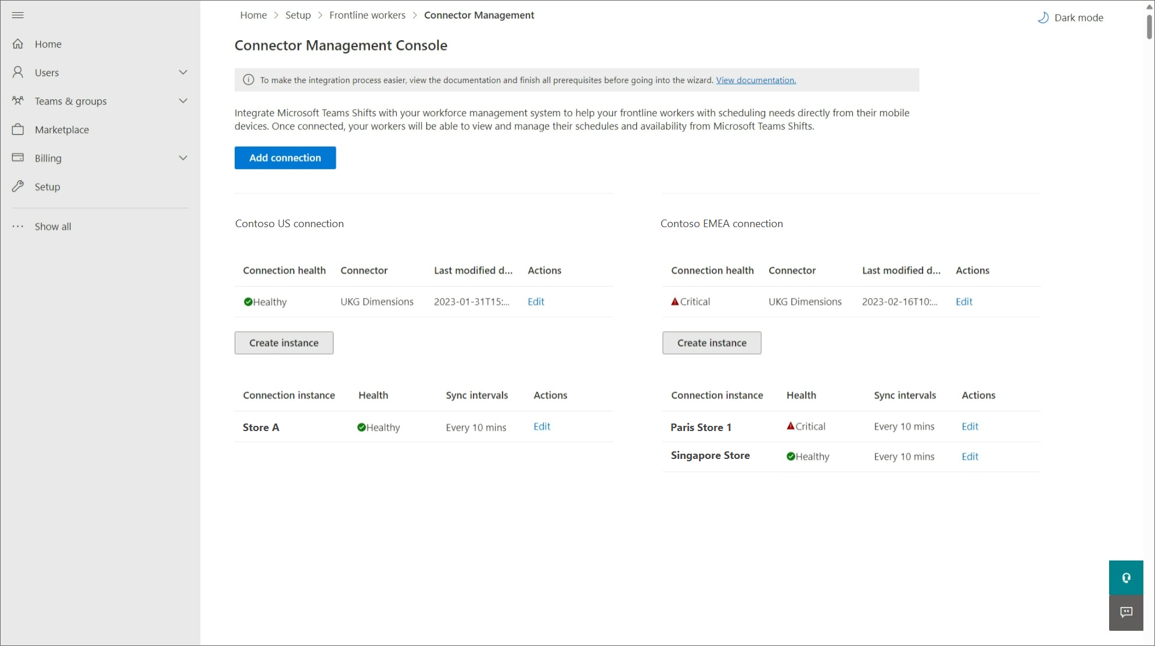Go to Frontline workers breadcrumb
Image resolution: width=1155 pixels, height=646 pixels.
coord(367,15)
